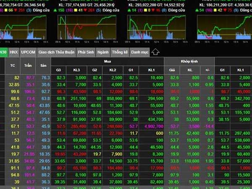Expand the Ngành menu tab
The width and height of the screenshot is (252, 189).
pyautogui.click(x=102, y=52)
